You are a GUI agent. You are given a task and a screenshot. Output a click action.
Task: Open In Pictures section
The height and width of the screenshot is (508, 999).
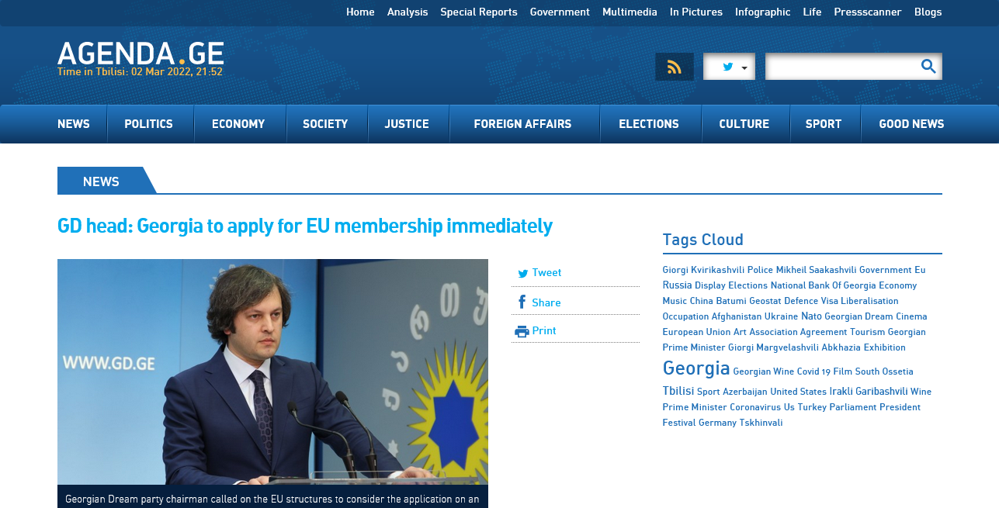point(696,12)
